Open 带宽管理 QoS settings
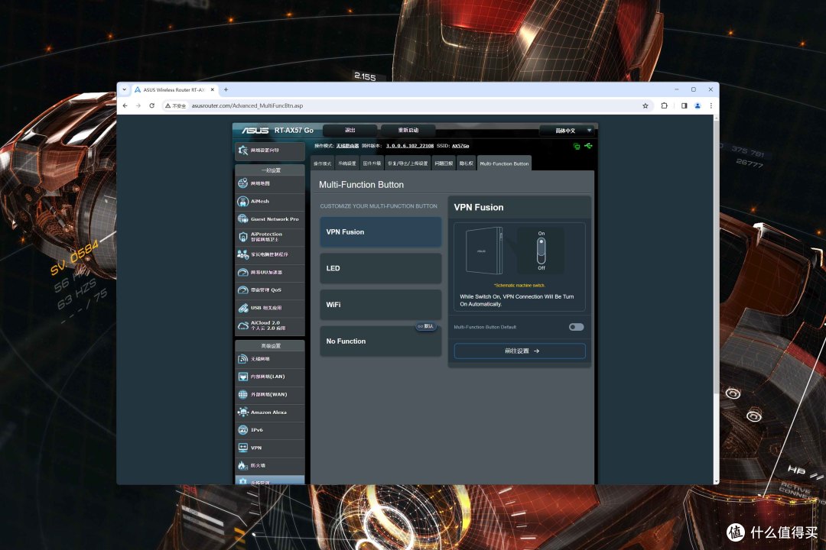This screenshot has width=826, height=550. click(x=270, y=290)
